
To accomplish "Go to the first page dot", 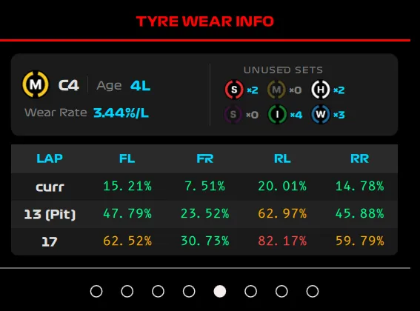I will pos(96,291).
